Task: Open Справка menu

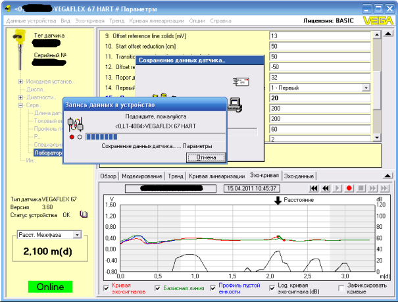Action: tap(220, 21)
